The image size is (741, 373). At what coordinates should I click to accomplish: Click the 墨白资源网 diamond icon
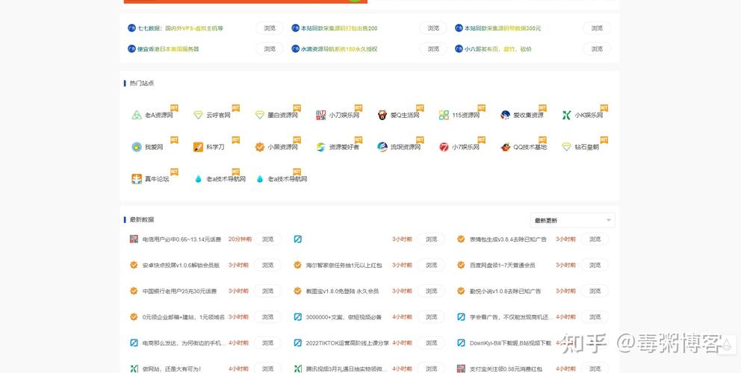tap(259, 115)
